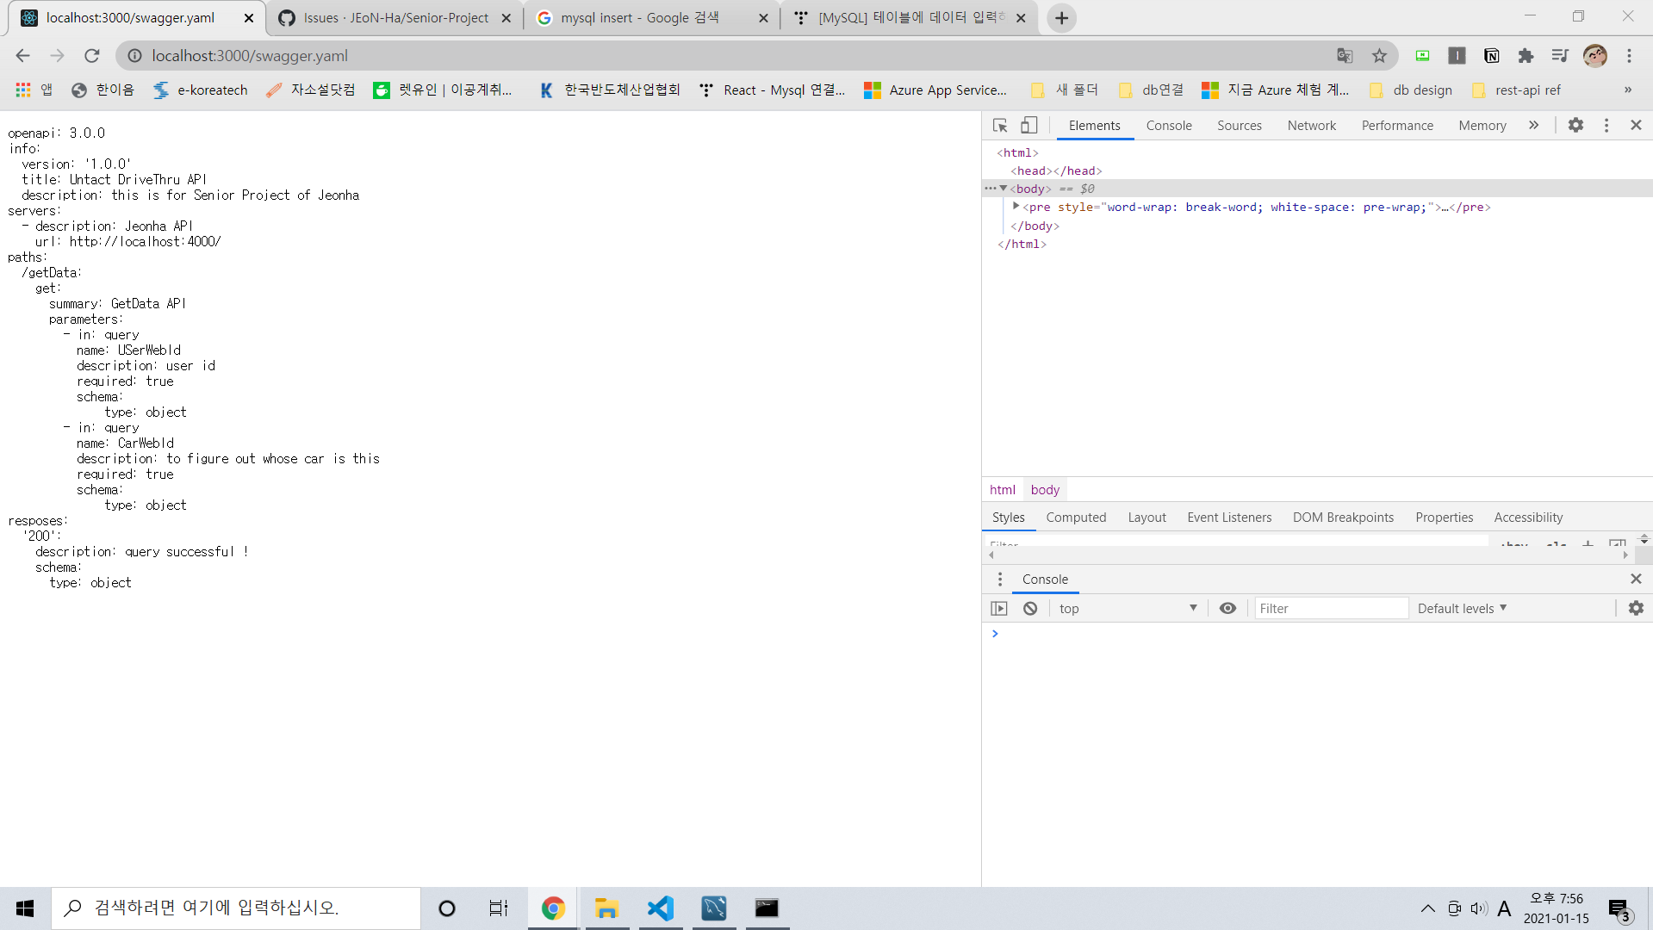Expand the pre element node

[x=1016, y=207]
